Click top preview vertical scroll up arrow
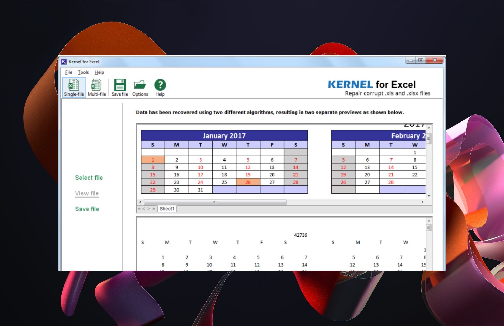This screenshot has height=326, width=504. click(x=429, y=127)
